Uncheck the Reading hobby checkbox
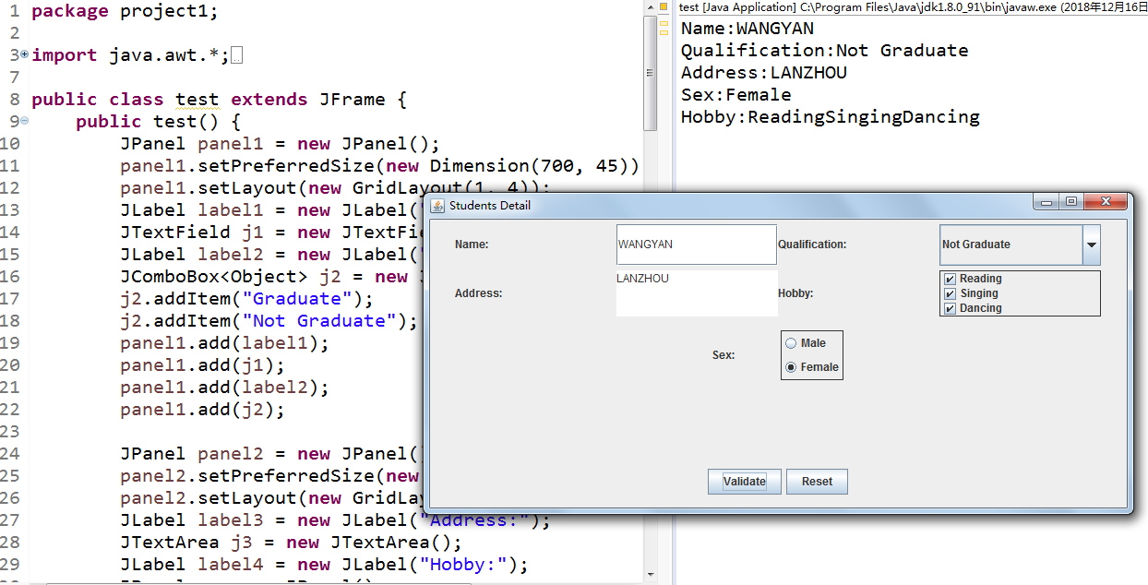The image size is (1148, 585). tap(950, 279)
